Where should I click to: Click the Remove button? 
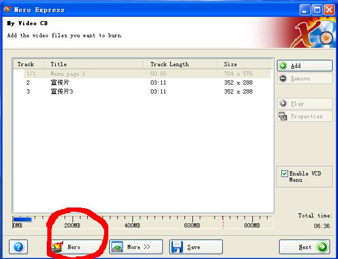pyautogui.click(x=304, y=78)
